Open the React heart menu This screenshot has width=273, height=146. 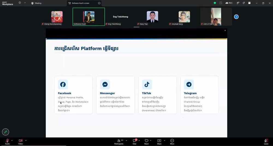147,142
